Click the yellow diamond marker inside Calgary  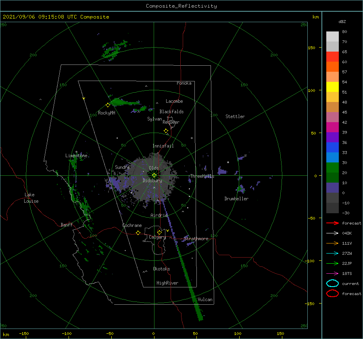[x=159, y=232]
